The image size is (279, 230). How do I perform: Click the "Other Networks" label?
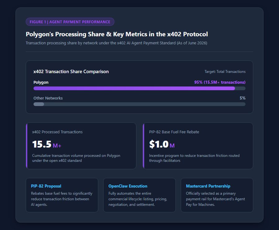click(48, 98)
